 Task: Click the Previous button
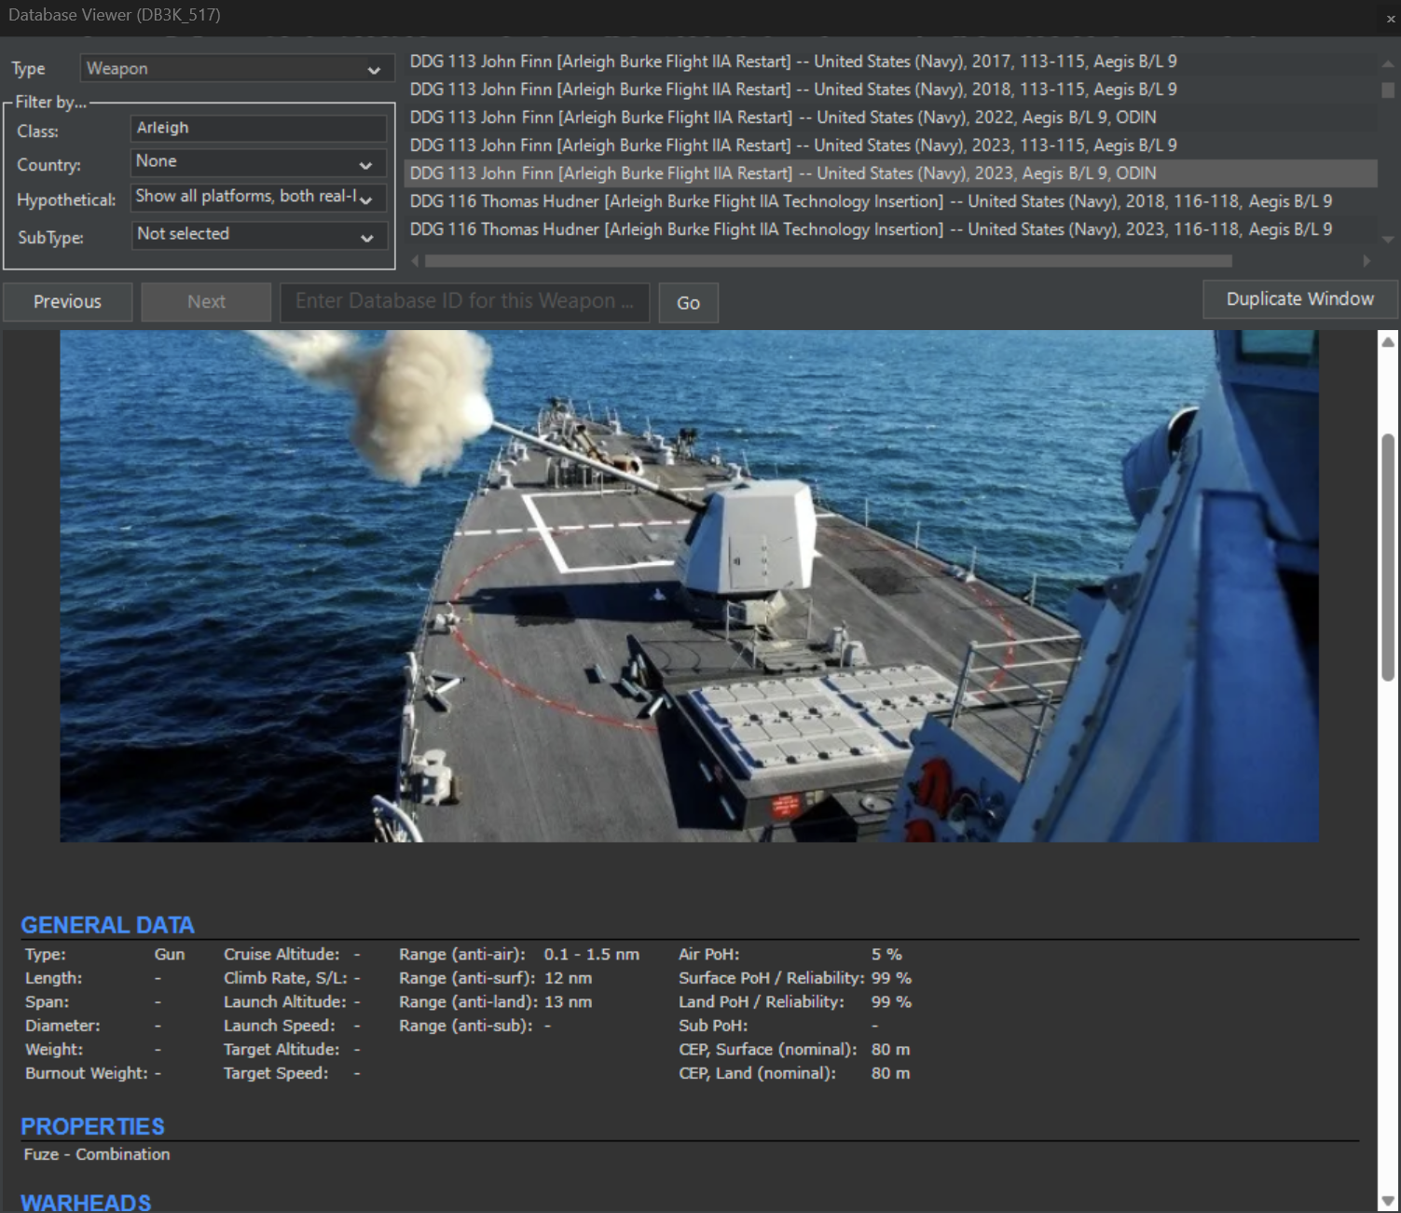coord(67,302)
